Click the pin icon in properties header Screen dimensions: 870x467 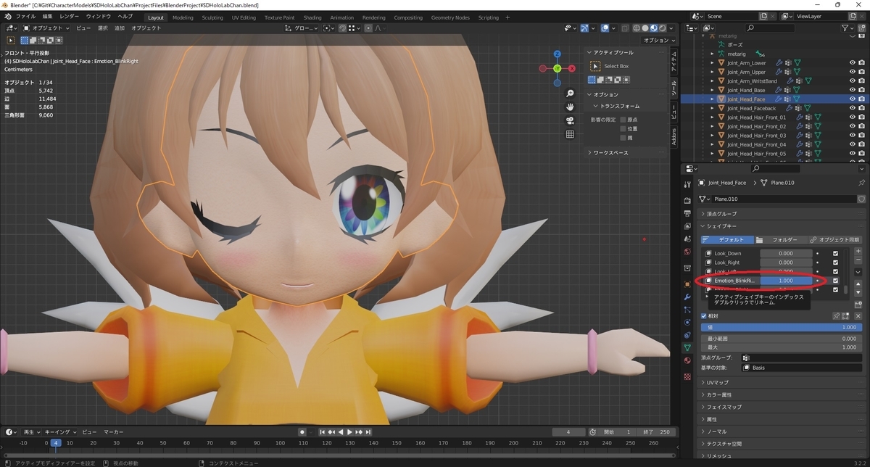[861, 183]
